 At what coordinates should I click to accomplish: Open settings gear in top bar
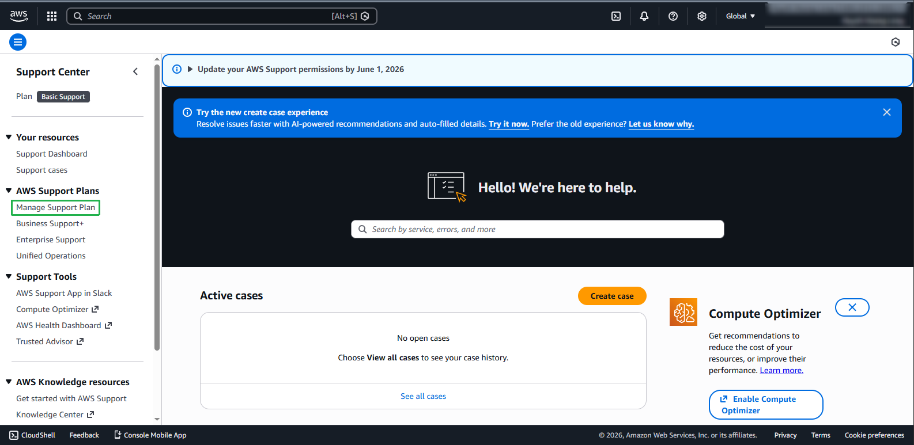coord(702,16)
